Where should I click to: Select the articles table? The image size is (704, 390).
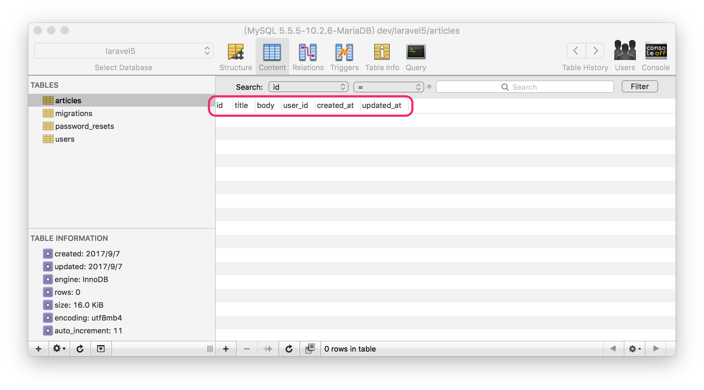(x=122, y=100)
